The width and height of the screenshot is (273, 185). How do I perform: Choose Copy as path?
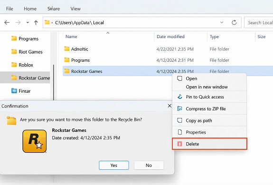click(x=209, y=120)
